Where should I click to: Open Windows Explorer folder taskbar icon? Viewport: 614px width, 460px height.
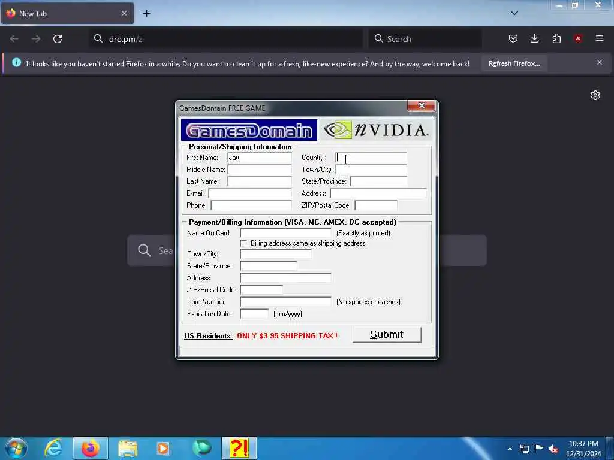pyautogui.click(x=127, y=448)
